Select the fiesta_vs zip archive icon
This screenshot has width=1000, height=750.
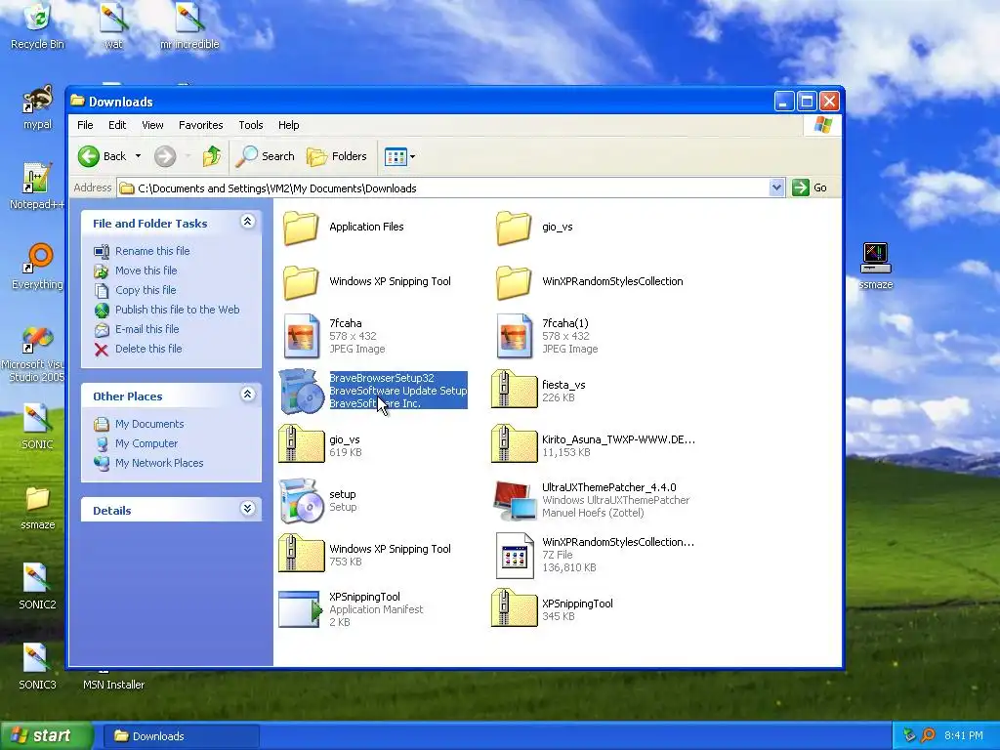tap(515, 390)
